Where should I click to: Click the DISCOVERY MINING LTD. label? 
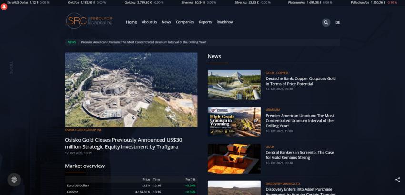(283, 184)
